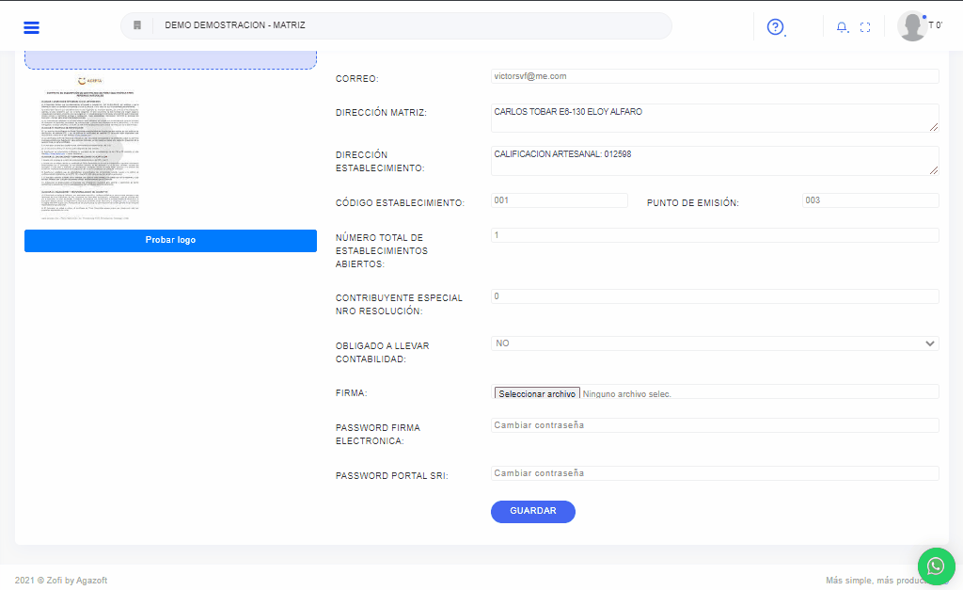Screen dimensions: 963x590
Task: Toggle fullscreen mode icon
Action: tap(865, 26)
